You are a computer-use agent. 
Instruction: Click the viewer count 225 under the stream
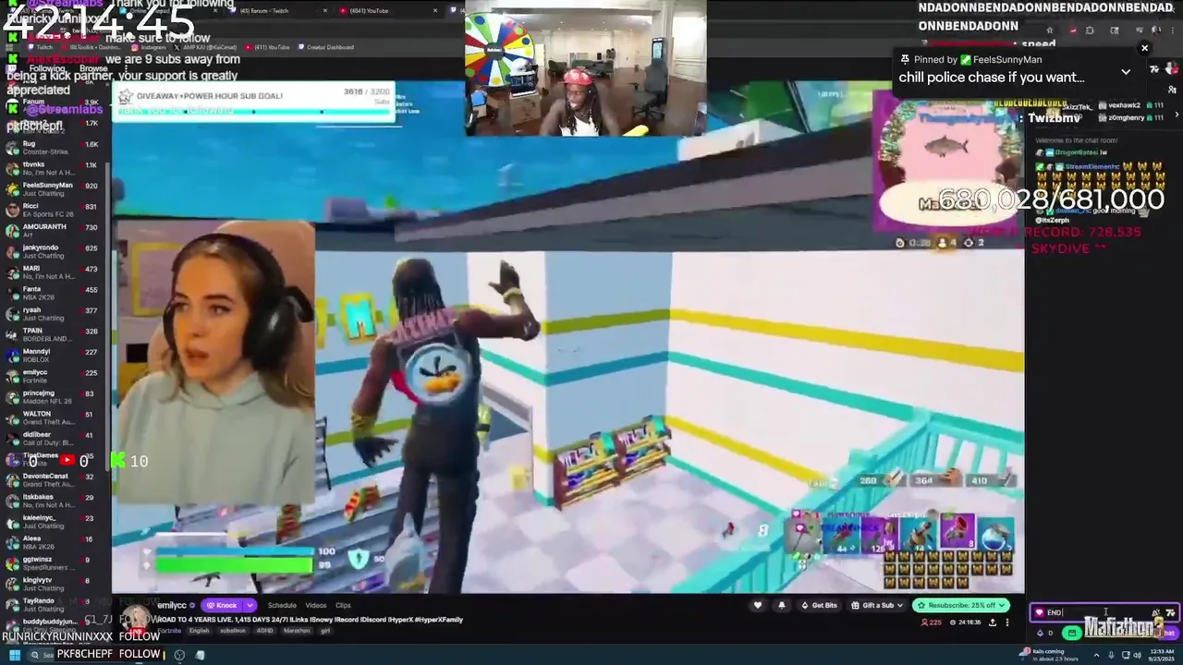(x=933, y=623)
